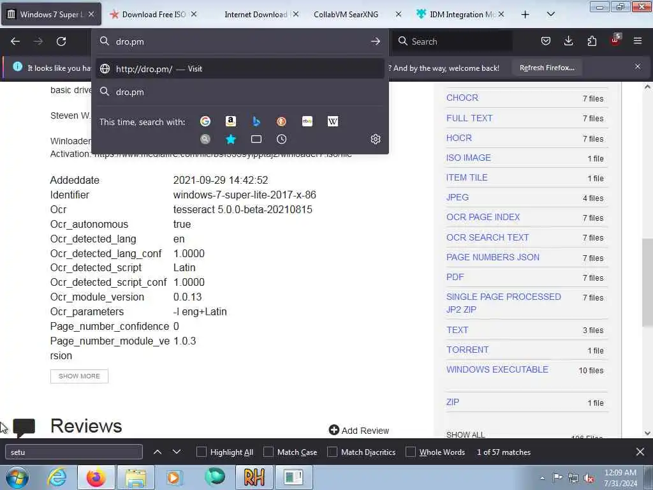Click the Go arrow in the address bar
653x490 pixels.
coord(375,41)
